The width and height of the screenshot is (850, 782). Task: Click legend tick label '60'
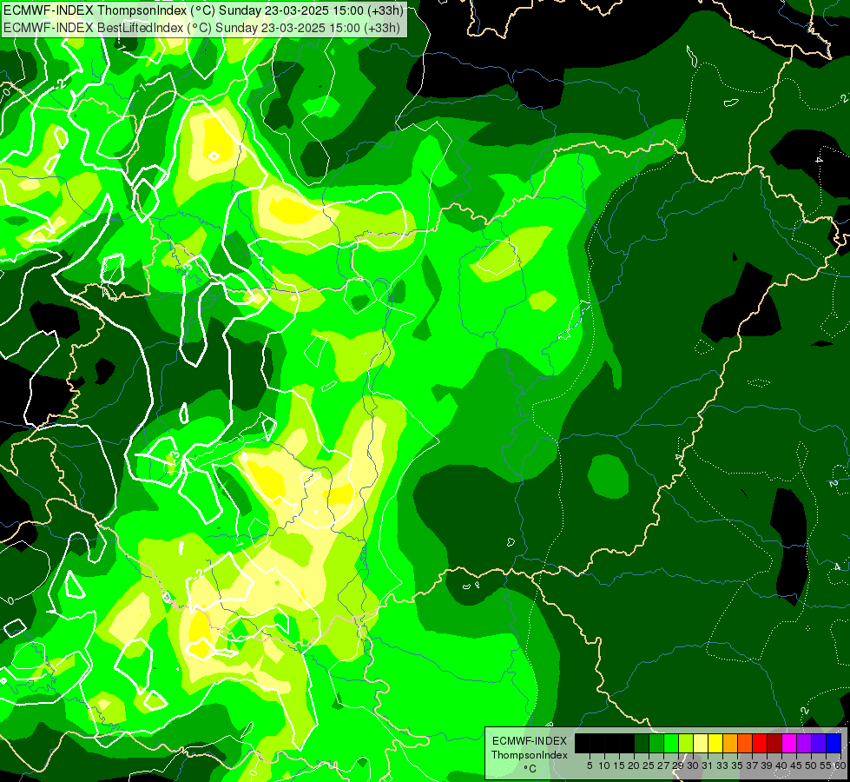point(840,765)
